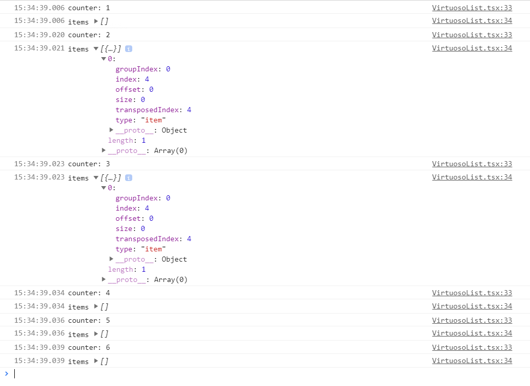Click the info badge on the counter 3 items array
This screenshot has height=386, width=530.
coord(128,177)
